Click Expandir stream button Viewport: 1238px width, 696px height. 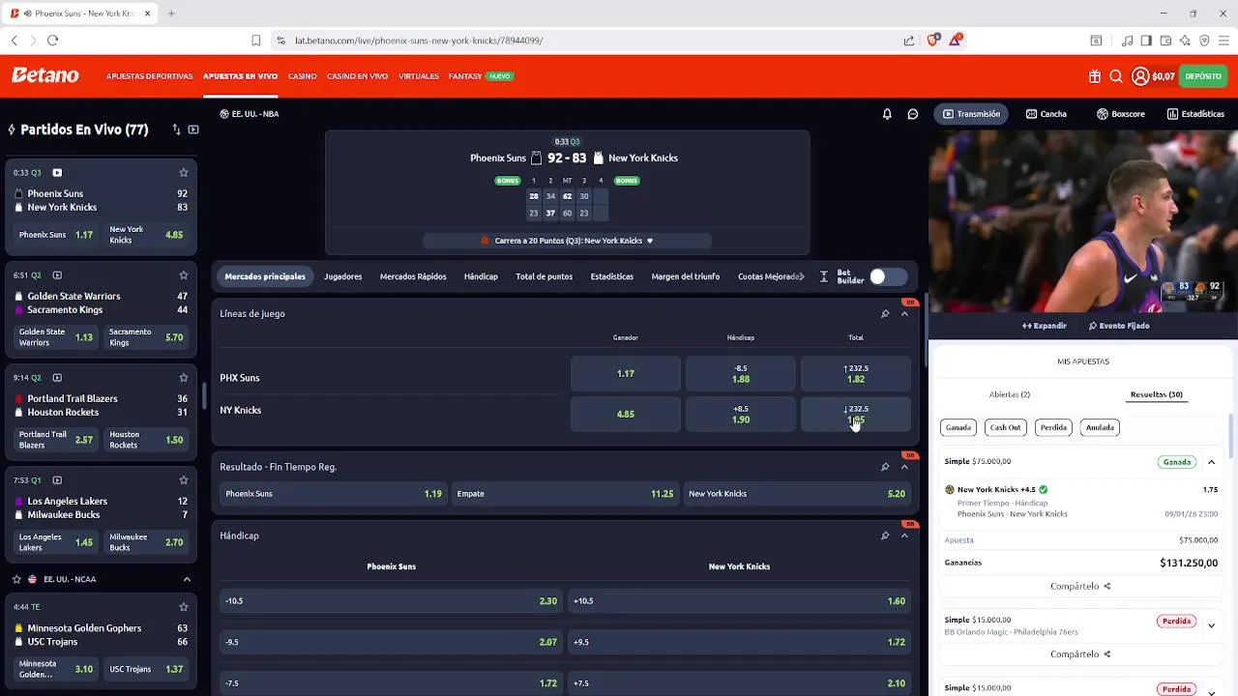tap(1045, 326)
